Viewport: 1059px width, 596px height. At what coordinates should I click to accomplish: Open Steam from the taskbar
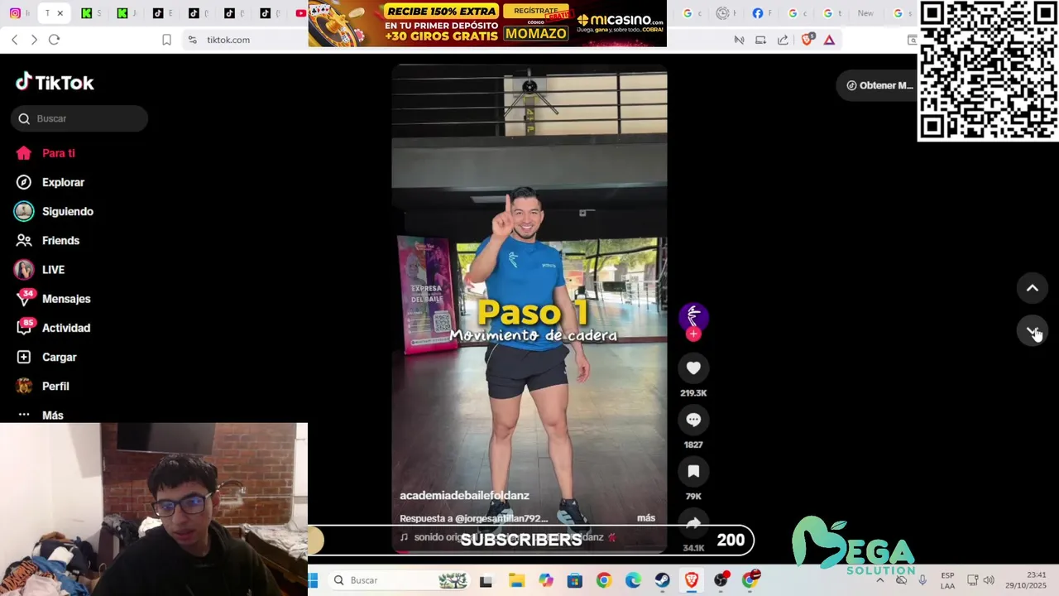point(662,581)
